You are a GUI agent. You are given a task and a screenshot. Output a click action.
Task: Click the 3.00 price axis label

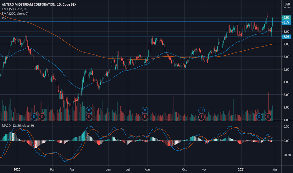(x=286, y=95)
